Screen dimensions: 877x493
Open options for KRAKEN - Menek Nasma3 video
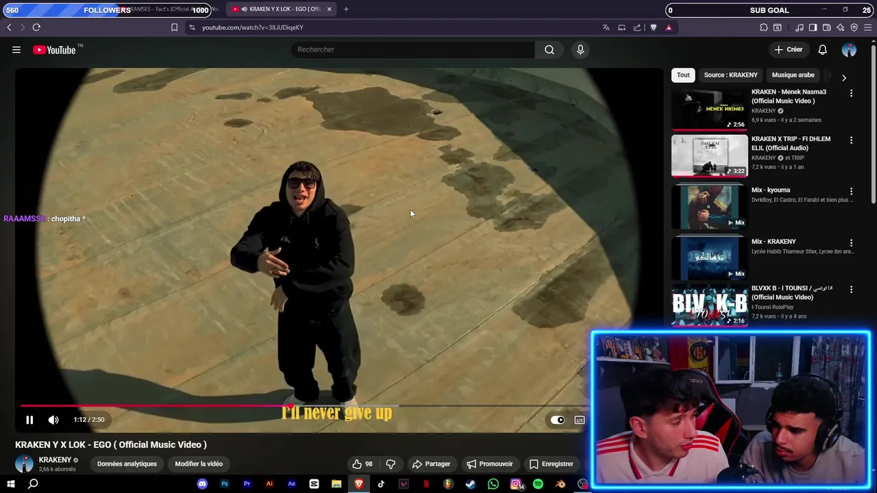pyautogui.click(x=851, y=93)
